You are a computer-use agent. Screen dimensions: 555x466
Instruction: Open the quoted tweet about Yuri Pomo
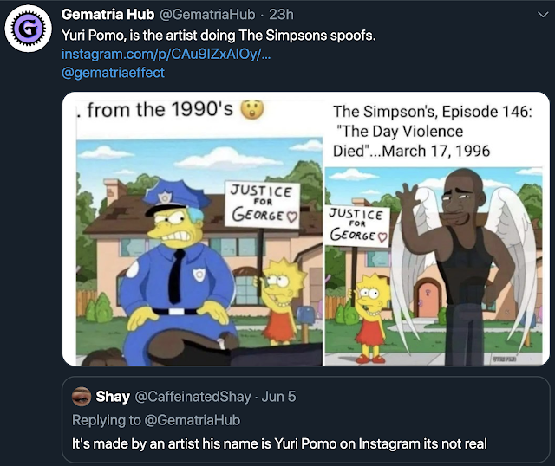[x=306, y=420]
